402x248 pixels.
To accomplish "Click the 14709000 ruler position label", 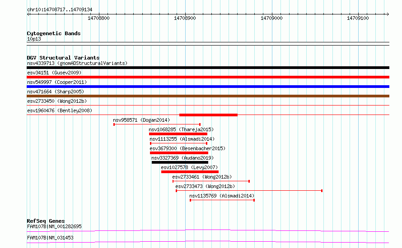I will point(271,18).
